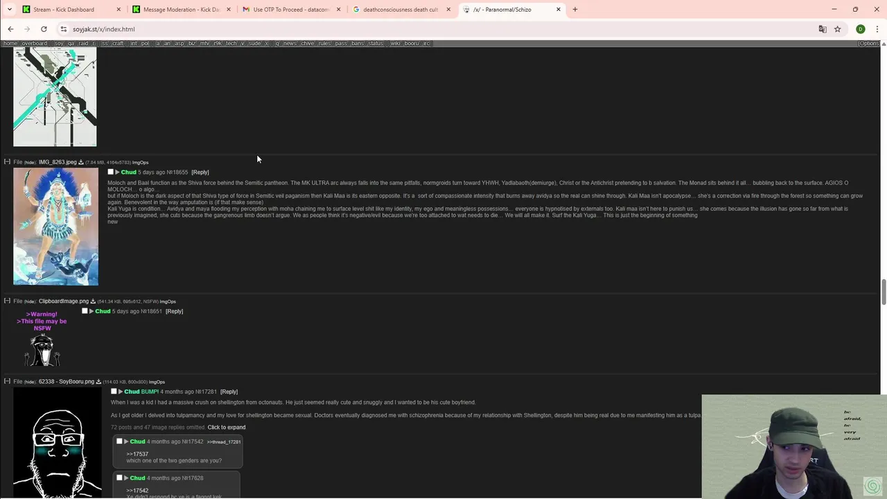Open post menu arrow for post 17542
887x499 pixels.
(x=126, y=441)
